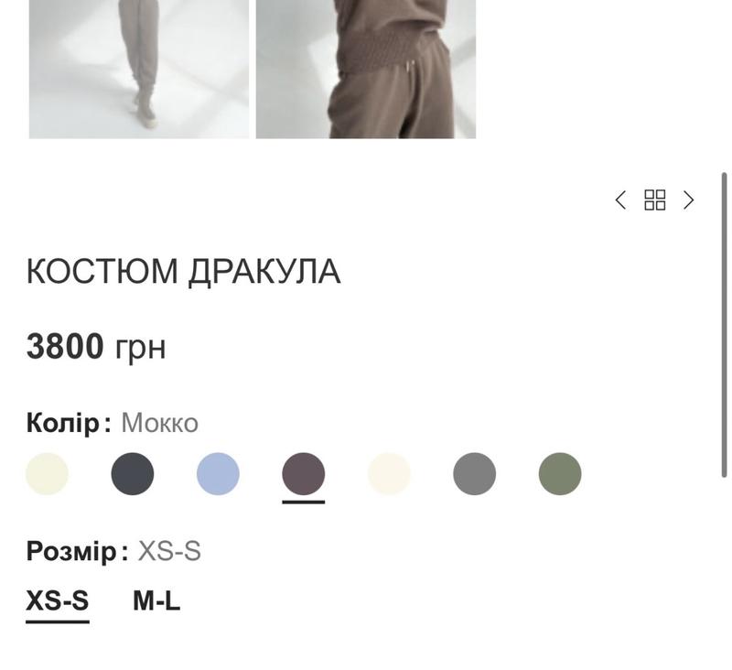The width and height of the screenshot is (732, 670).
Task: Choose the dark charcoal color swatch
Action: [133, 473]
